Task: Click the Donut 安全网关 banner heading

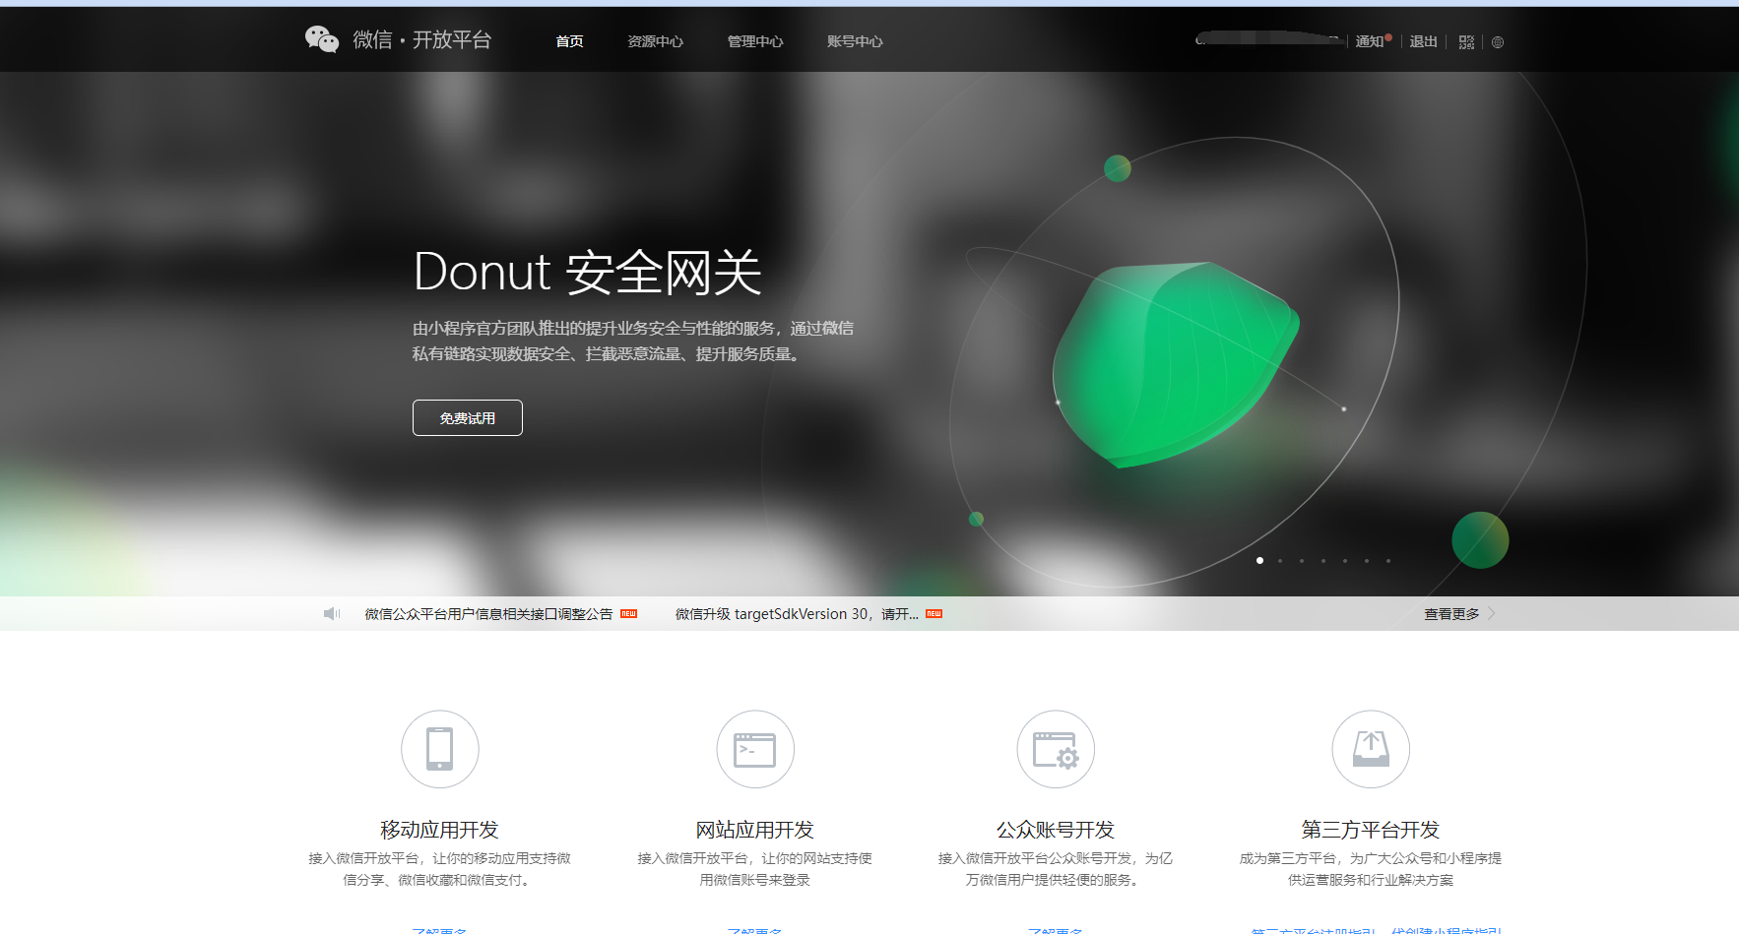Action: tap(588, 272)
